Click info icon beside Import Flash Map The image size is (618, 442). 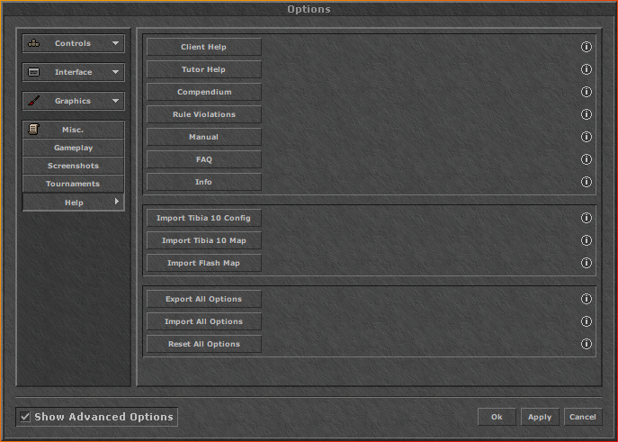pyautogui.click(x=587, y=263)
